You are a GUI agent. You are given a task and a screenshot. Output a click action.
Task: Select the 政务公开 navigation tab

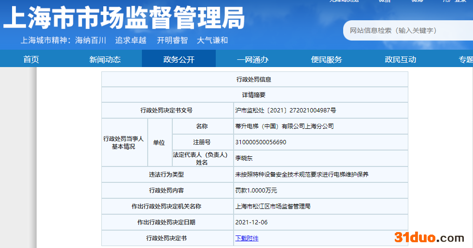pos(179,59)
